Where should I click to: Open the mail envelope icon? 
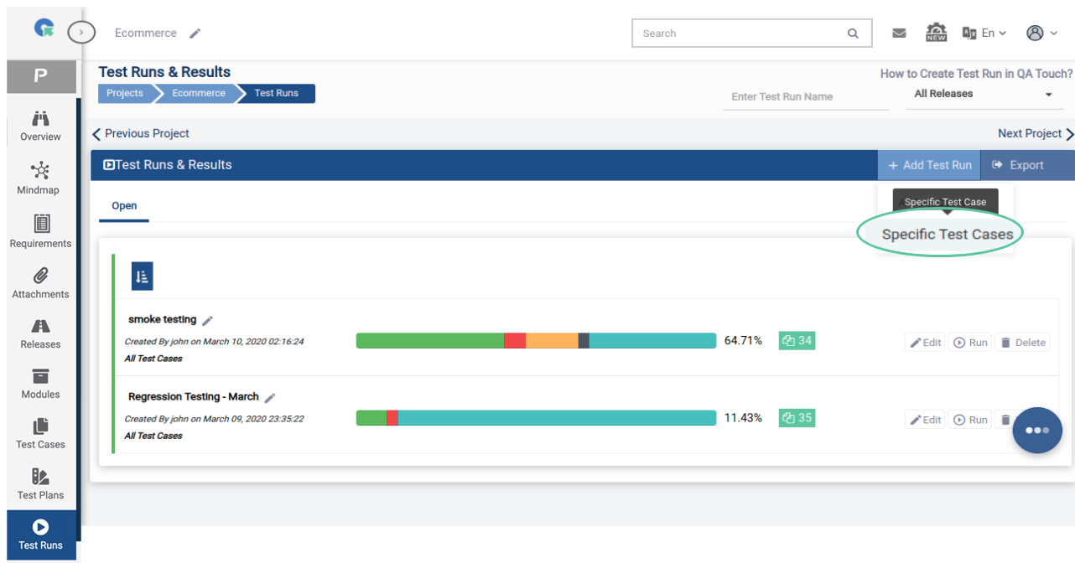click(899, 34)
